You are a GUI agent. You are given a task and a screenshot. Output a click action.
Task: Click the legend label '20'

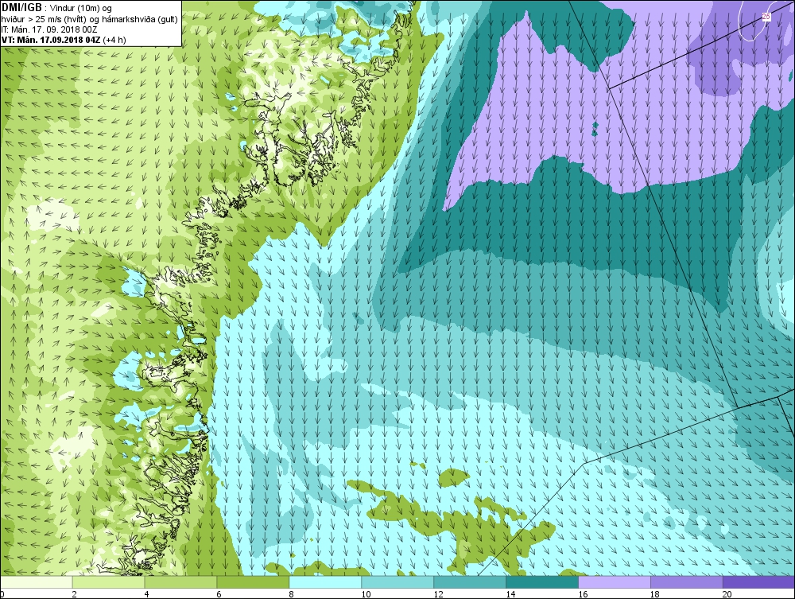point(727,594)
